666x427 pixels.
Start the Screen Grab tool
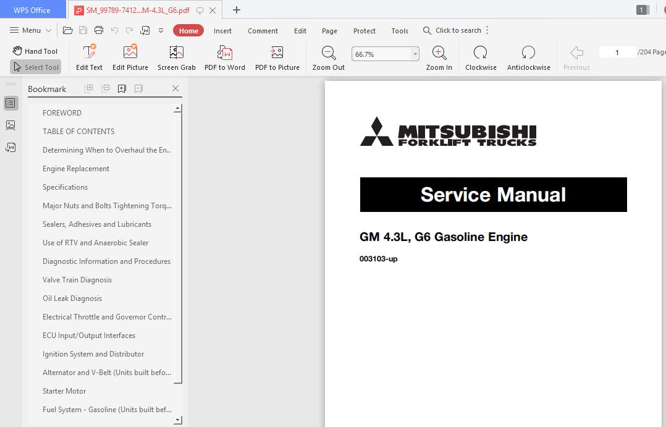[176, 57]
